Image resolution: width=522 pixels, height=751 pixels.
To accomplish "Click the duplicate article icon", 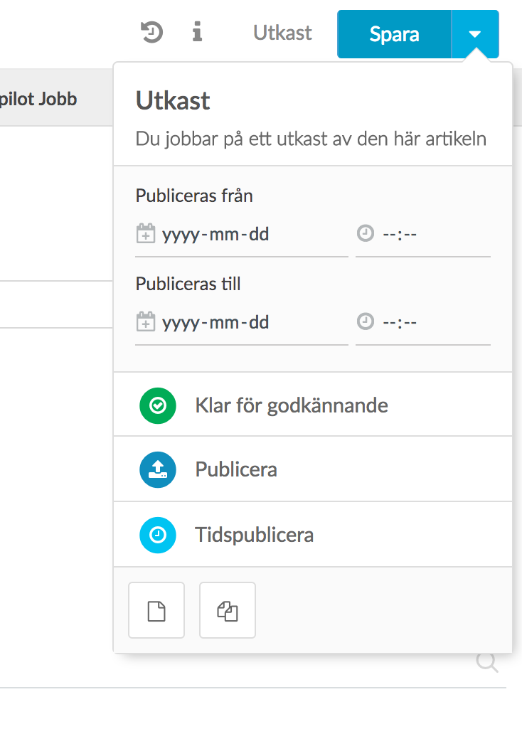I will 228,609.
